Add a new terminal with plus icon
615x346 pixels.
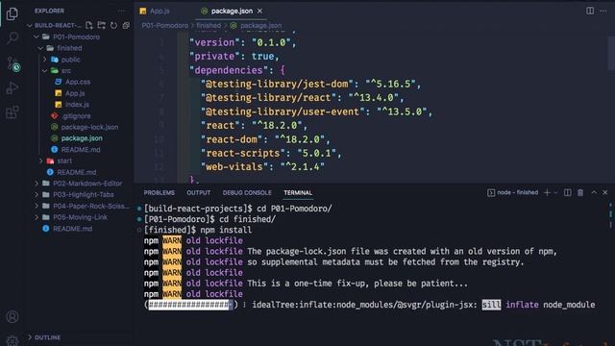click(x=547, y=192)
